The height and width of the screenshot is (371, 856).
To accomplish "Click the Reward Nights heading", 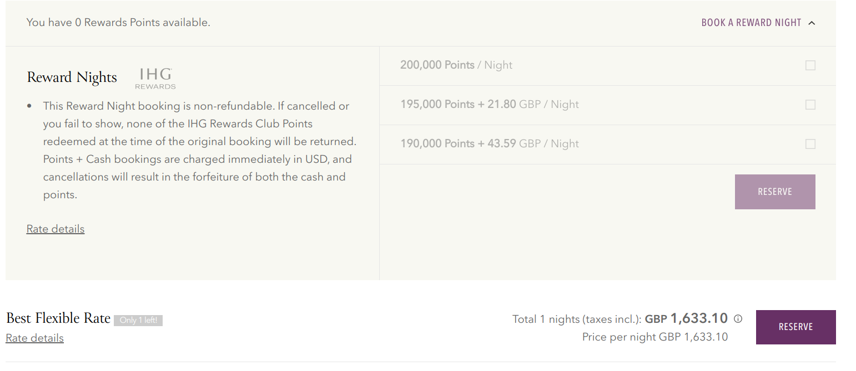I will [x=72, y=78].
